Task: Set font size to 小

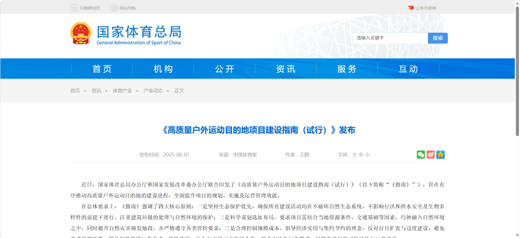Action: point(367,155)
